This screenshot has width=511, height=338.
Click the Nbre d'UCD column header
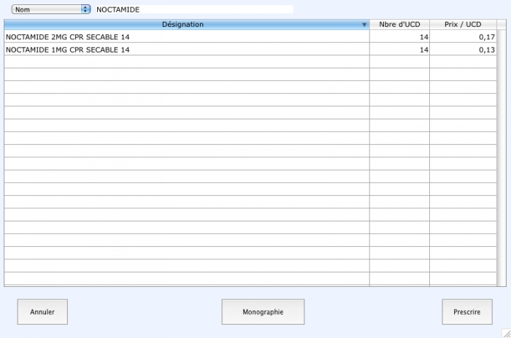click(x=399, y=24)
